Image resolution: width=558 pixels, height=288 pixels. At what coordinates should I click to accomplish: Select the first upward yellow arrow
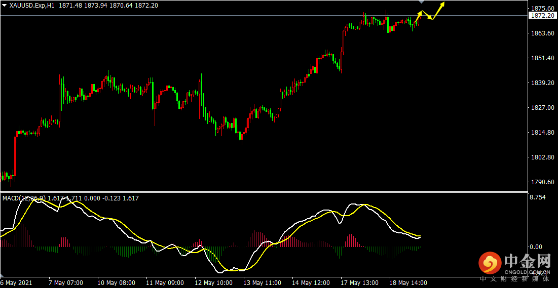point(418,18)
